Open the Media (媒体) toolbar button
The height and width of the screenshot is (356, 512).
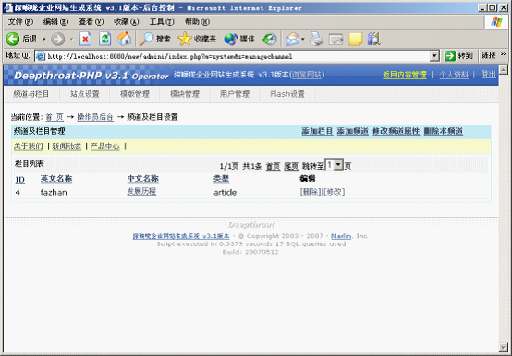[x=239, y=39]
